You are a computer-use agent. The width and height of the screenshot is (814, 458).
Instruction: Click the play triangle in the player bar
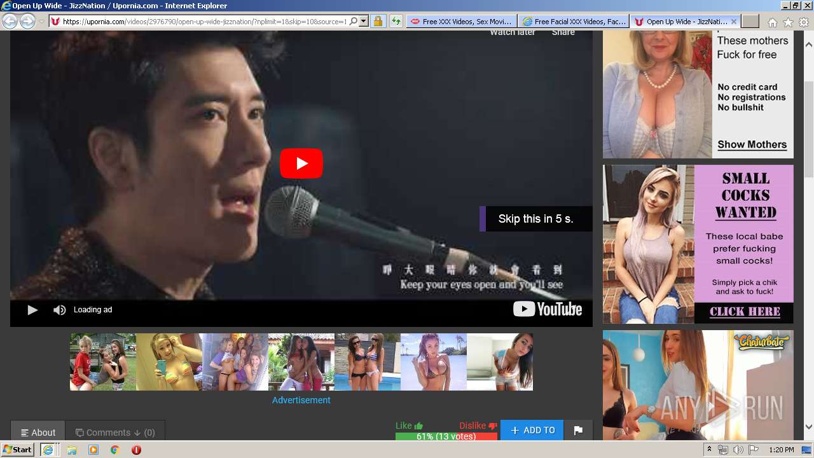[x=32, y=310]
